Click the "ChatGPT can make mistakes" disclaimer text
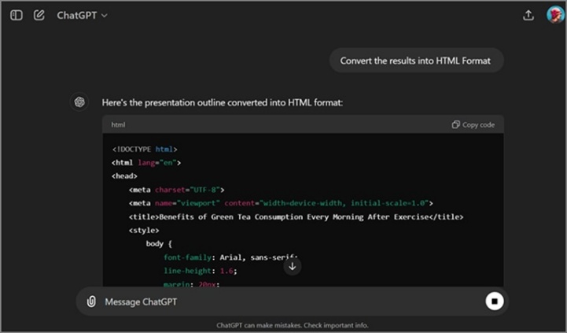Image resolution: width=567 pixels, height=333 pixels. (292, 325)
